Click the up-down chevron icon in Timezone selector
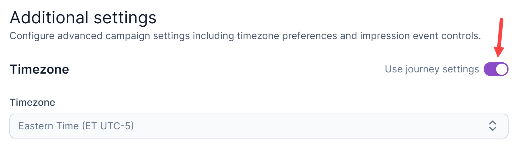Viewport: 521px width, 146px height. pyautogui.click(x=492, y=126)
